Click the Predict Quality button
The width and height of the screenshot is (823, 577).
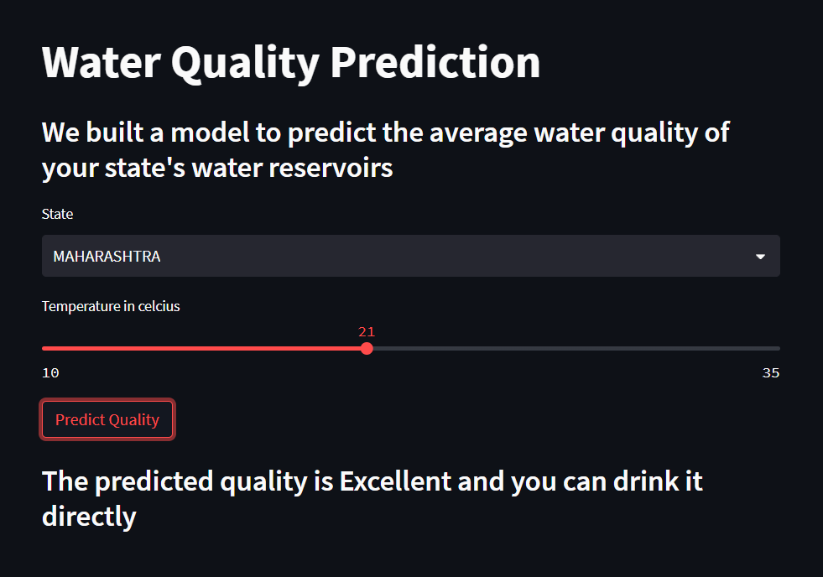(107, 419)
